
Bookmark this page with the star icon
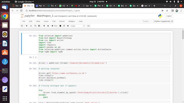pos(167,11)
